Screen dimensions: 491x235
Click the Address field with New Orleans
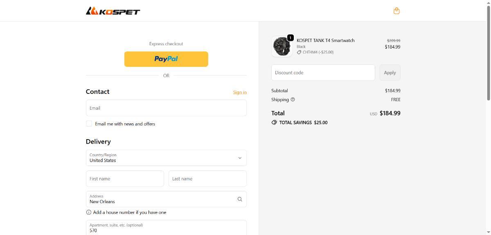[x=162, y=199]
